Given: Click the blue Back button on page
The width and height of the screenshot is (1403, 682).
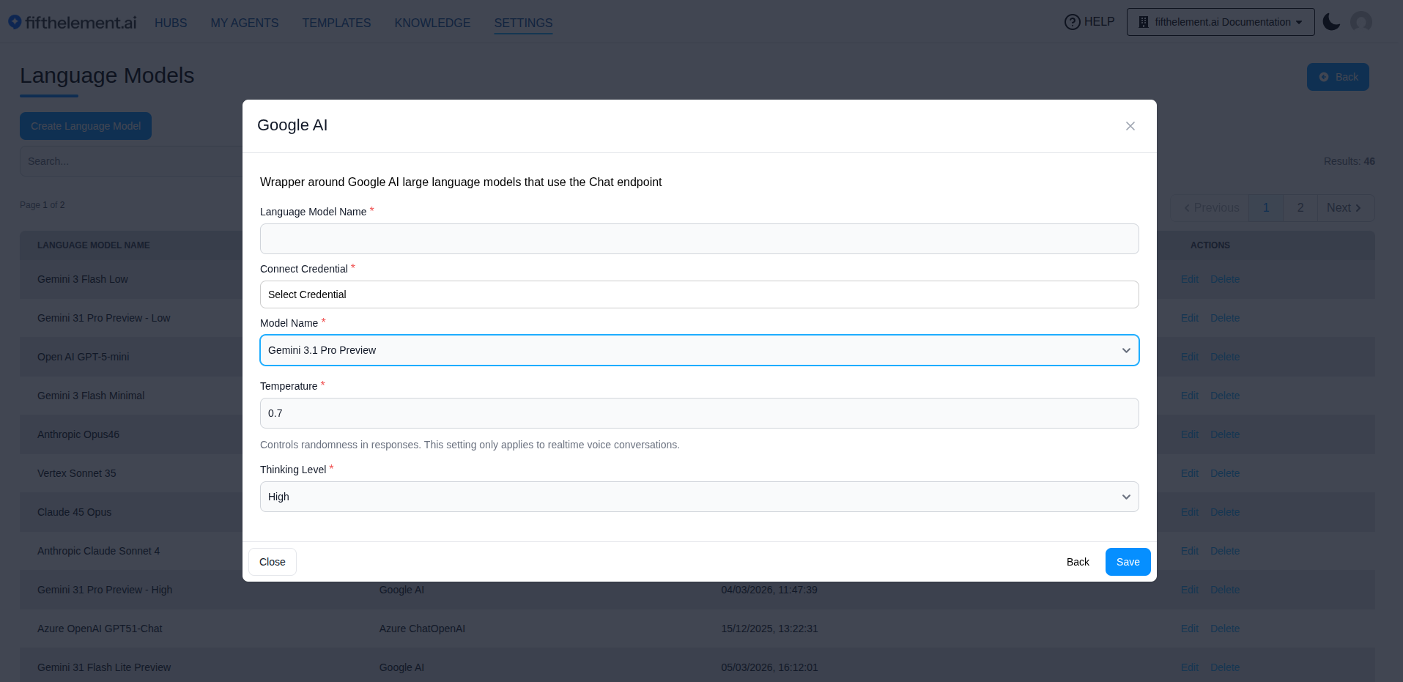Looking at the screenshot, I should (x=1338, y=77).
